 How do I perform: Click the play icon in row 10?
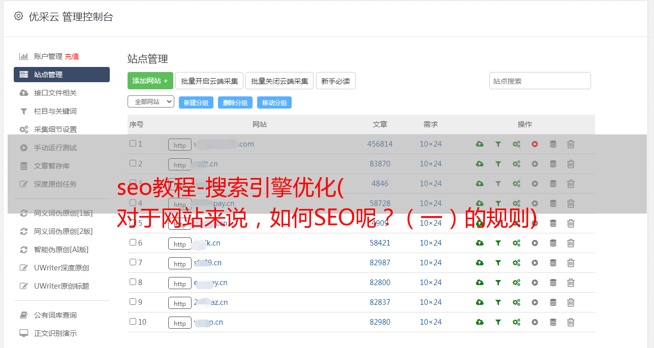[x=535, y=322]
